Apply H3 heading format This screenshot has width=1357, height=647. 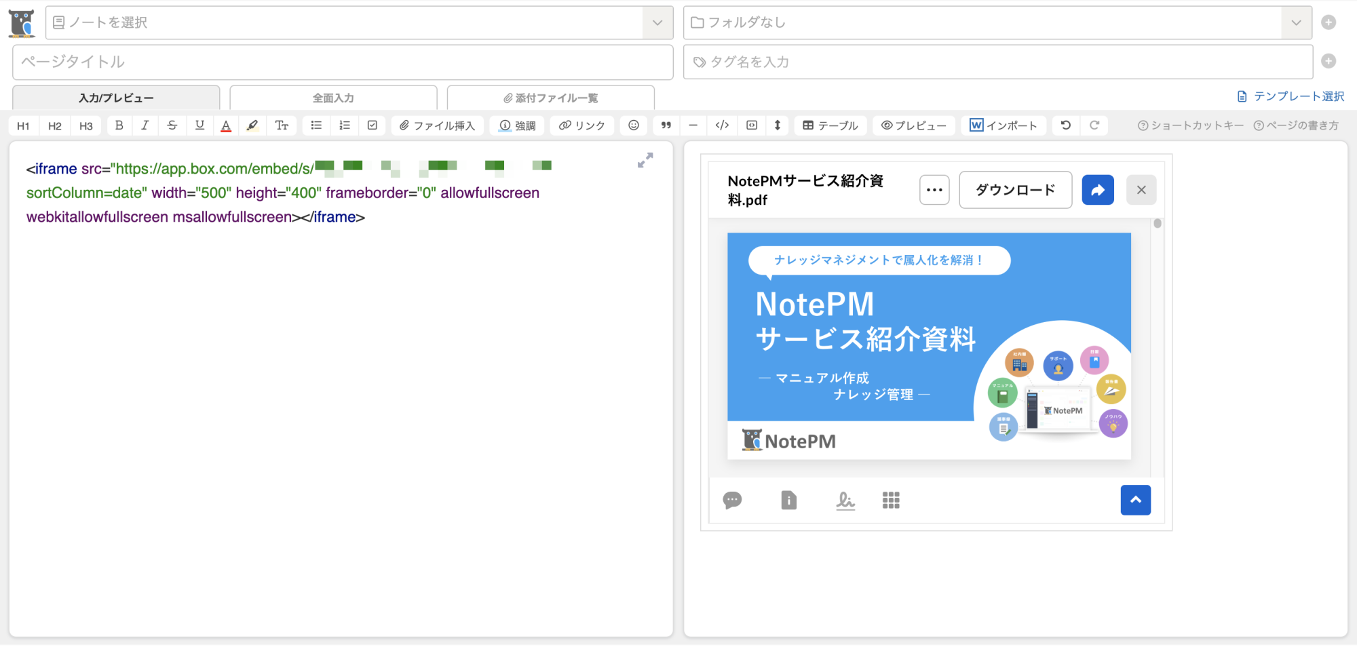coord(86,126)
